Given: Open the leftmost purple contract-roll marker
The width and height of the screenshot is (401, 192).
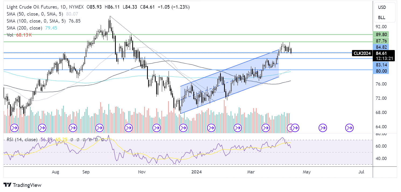Looking at the screenshot, I should tap(14, 127).
